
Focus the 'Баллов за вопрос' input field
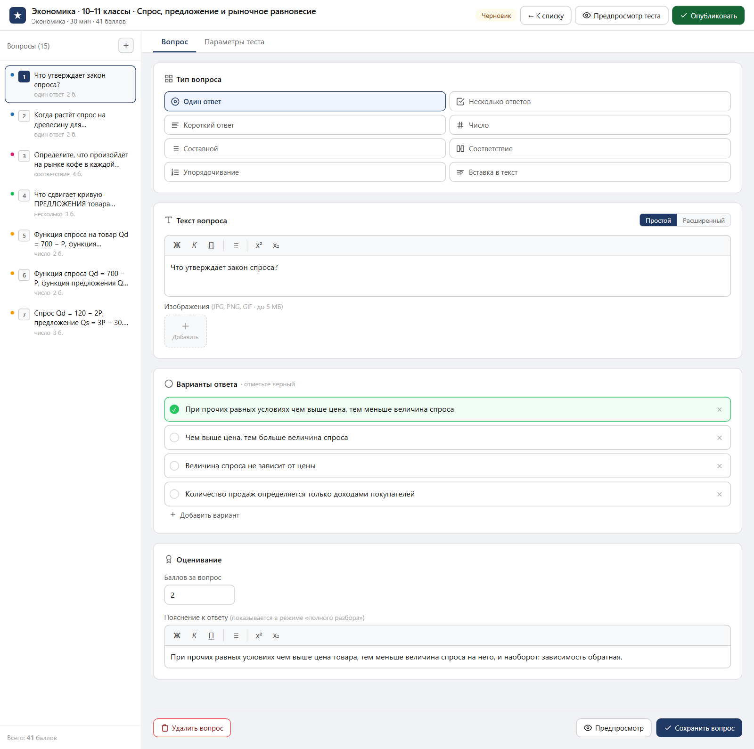coord(199,595)
